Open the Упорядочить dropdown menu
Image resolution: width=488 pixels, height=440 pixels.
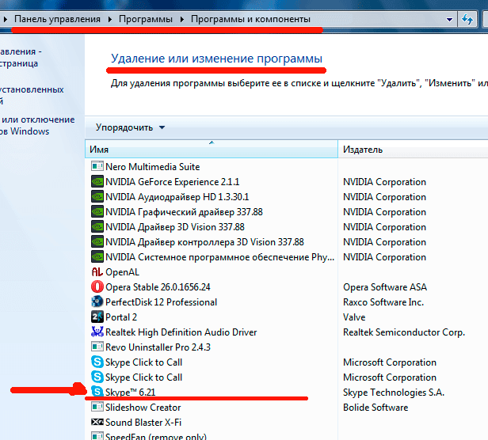[x=130, y=127]
